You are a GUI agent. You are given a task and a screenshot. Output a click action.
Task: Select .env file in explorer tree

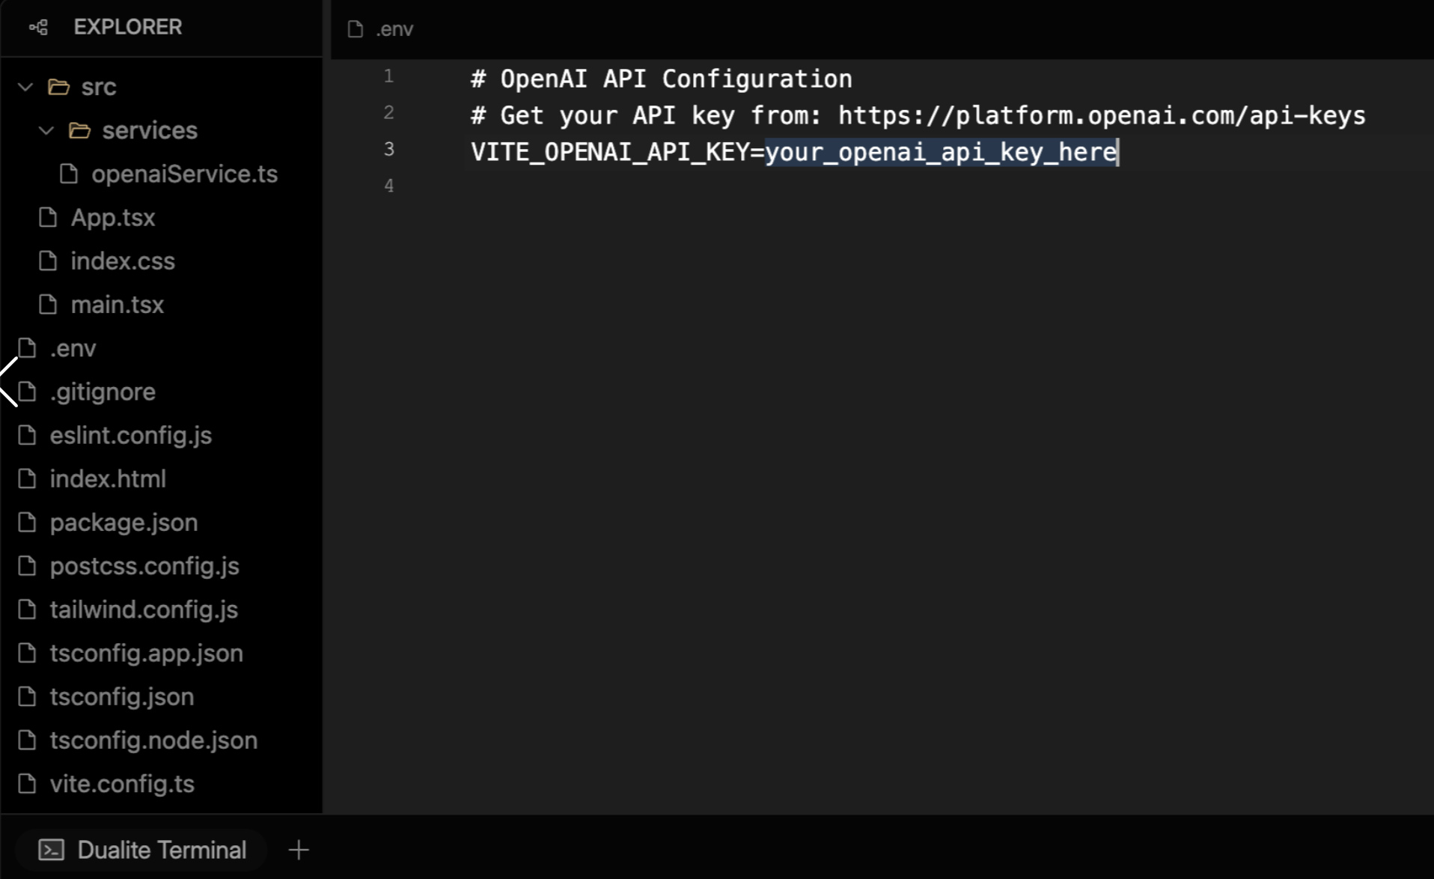(73, 348)
